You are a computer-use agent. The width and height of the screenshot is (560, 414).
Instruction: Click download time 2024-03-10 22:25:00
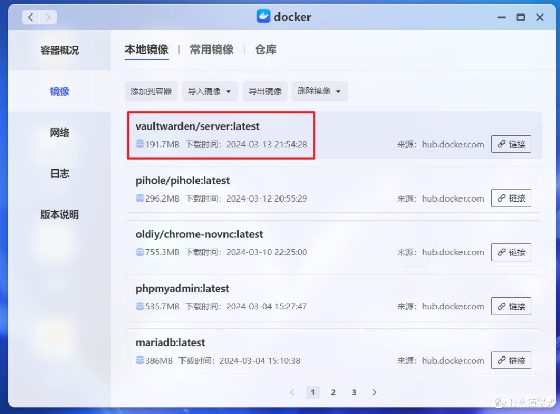[x=267, y=252]
